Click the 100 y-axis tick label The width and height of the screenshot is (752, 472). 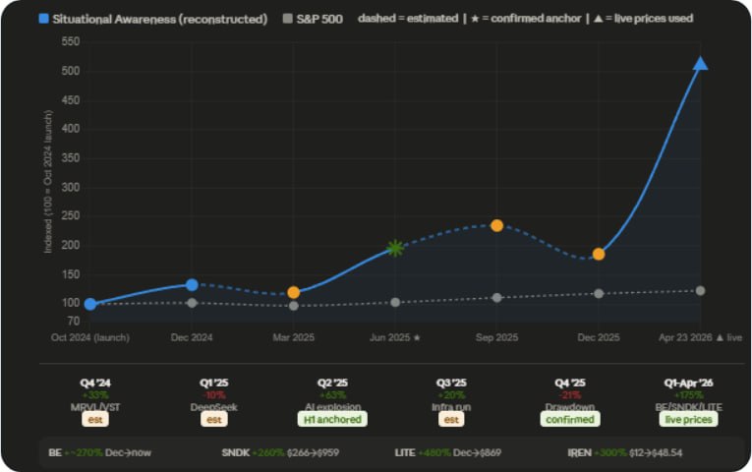pos(71,303)
